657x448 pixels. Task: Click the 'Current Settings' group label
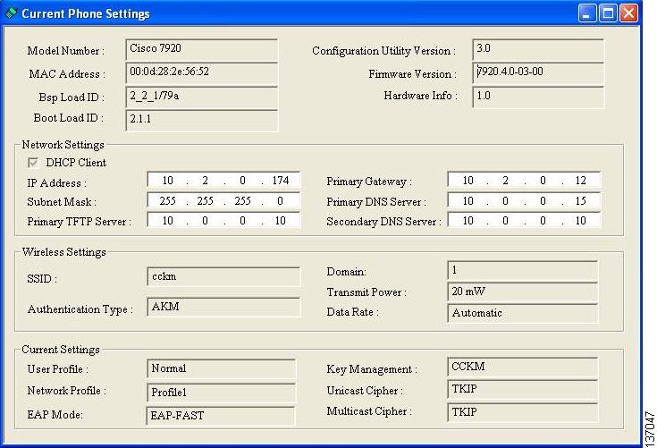point(61,349)
